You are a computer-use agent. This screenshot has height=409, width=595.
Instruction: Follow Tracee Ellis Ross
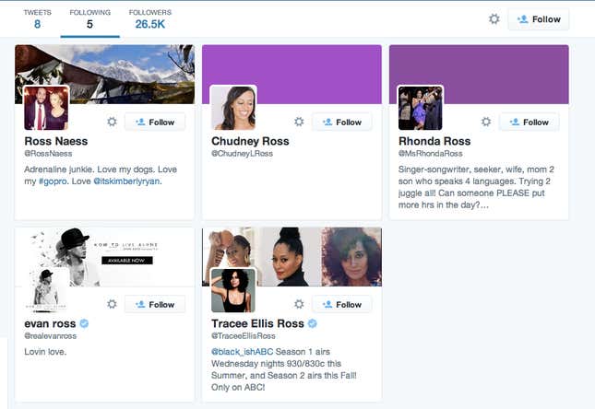click(x=342, y=304)
